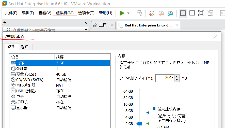This screenshot has width=225, height=128.
Task: Open the 编辑(E) menu
Action: point(28,13)
